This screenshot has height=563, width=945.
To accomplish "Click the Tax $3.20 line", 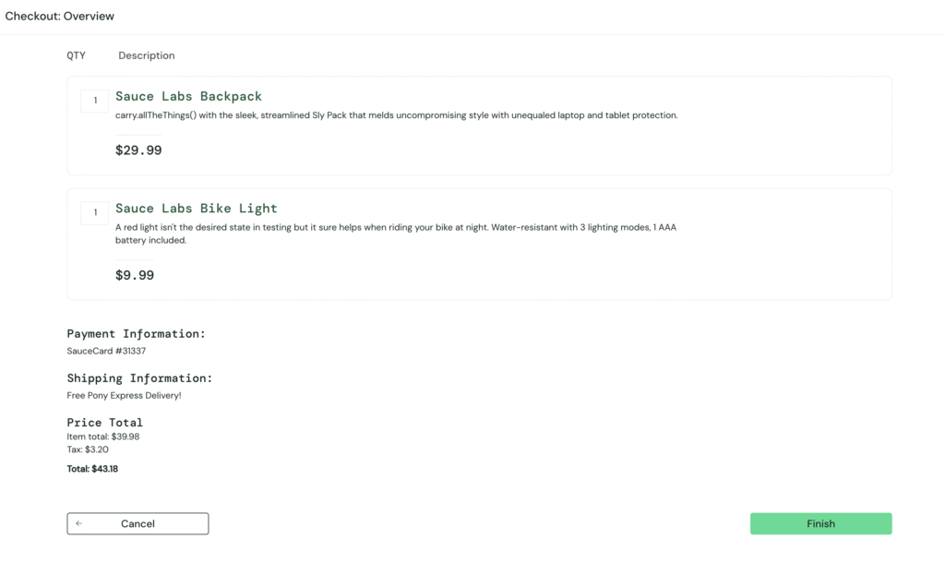I will (x=88, y=449).
